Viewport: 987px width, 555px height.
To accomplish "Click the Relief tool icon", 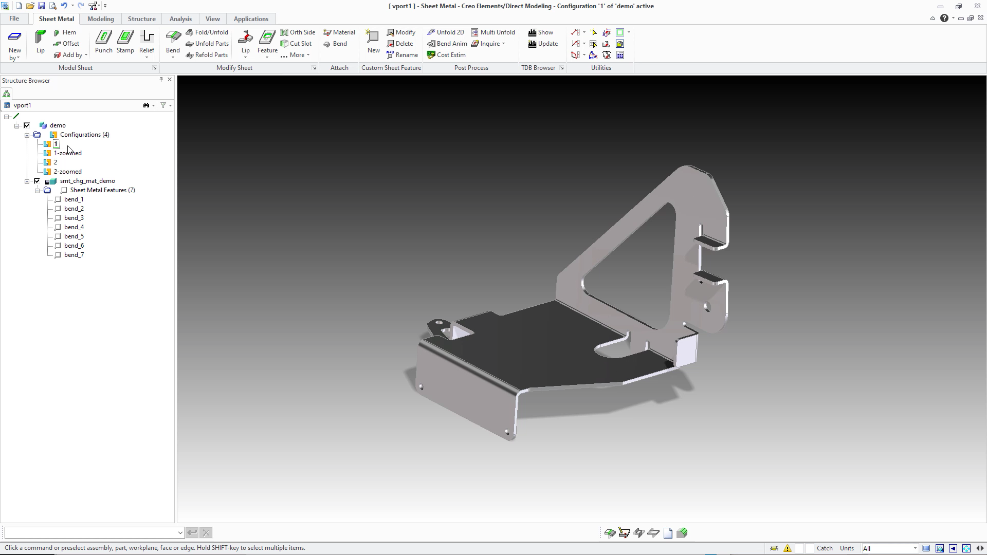I will tap(147, 41).
